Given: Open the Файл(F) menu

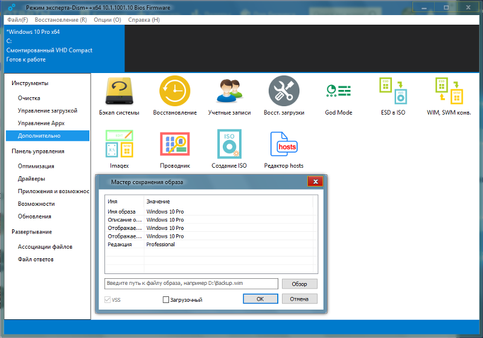Looking at the screenshot, I should tap(18, 20).
